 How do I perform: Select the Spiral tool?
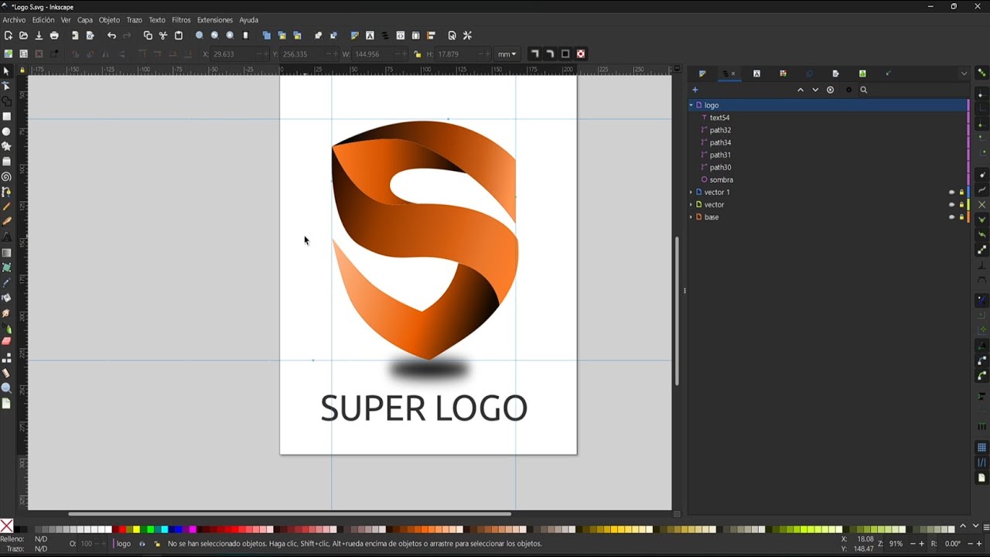coord(6,176)
